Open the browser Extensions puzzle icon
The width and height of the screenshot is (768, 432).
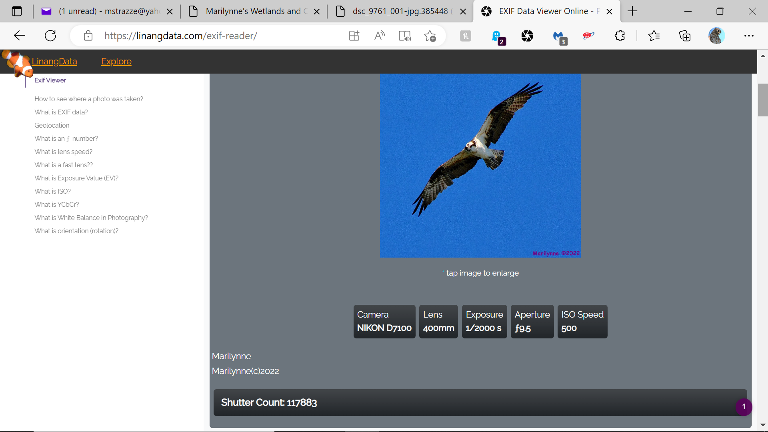pos(620,36)
